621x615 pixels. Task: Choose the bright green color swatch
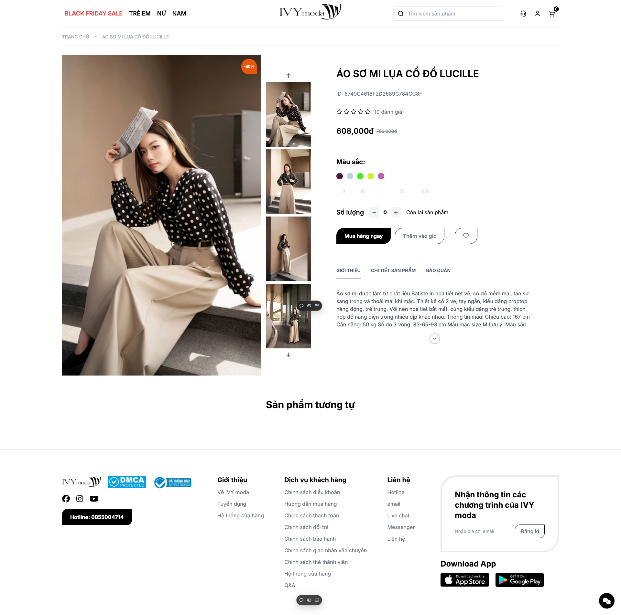[360, 176]
